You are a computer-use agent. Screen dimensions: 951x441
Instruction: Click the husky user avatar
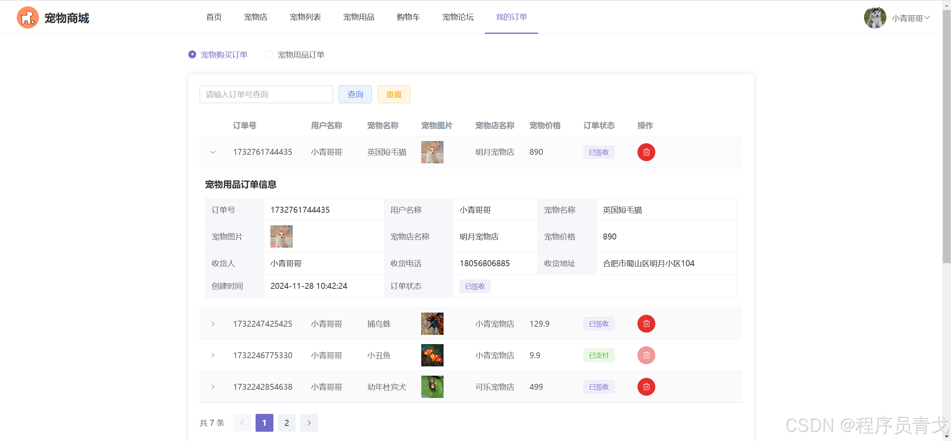pos(875,17)
